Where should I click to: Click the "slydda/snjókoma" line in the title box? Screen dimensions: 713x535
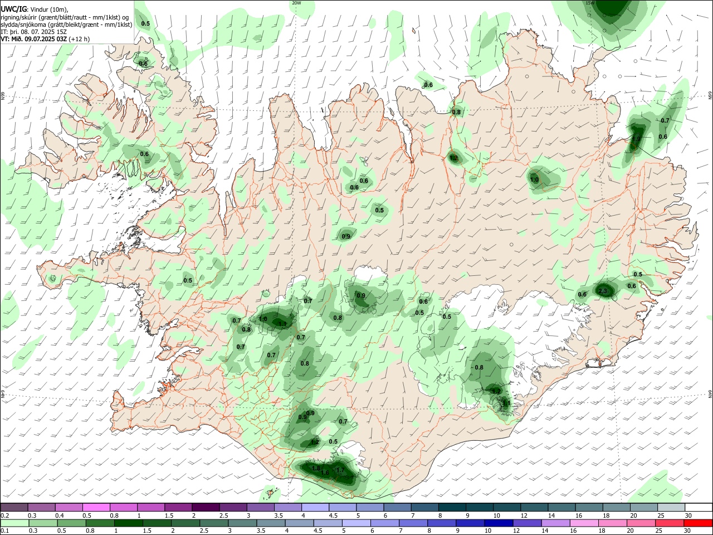pos(66,25)
